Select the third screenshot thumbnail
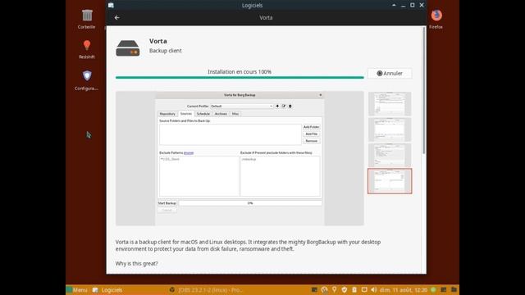The height and width of the screenshot is (295, 525). pos(390,155)
